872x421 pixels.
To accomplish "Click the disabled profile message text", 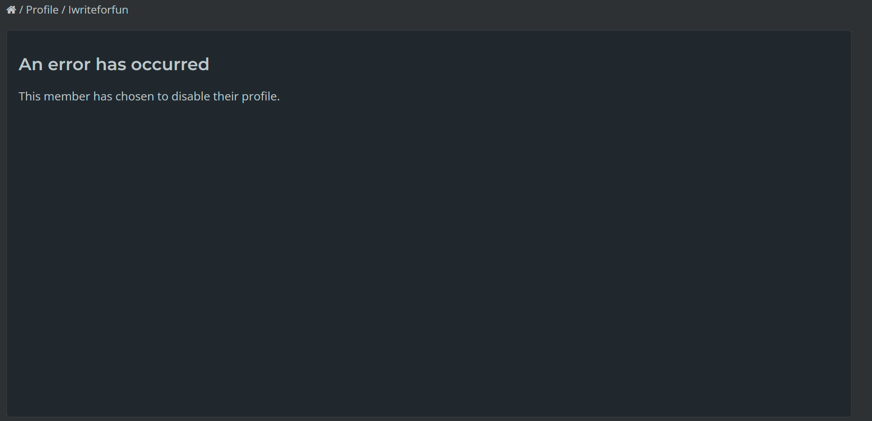I will click(x=149, y=96).
